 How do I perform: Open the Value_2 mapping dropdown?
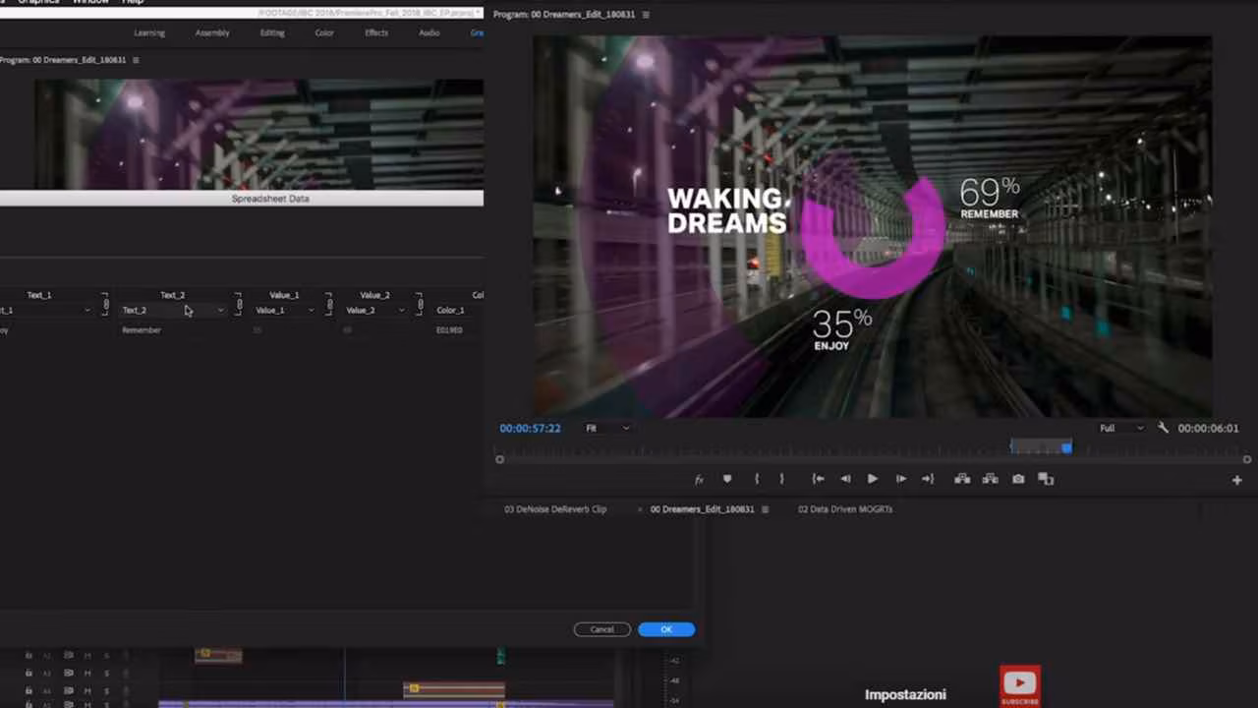375,311
